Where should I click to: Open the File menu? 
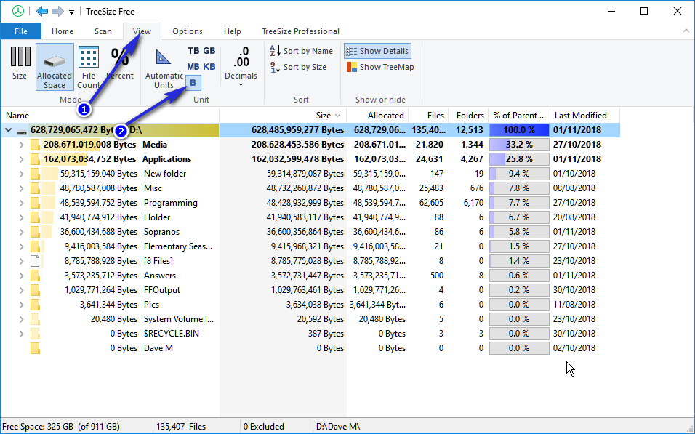[x=21, y=31]
